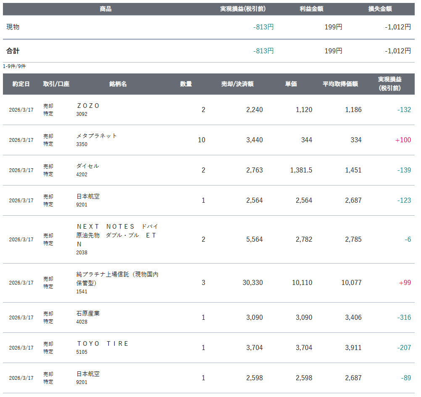The image size is (421, 397).
Task: Click the 平均取得価額 column header
Action: (340, 84)
